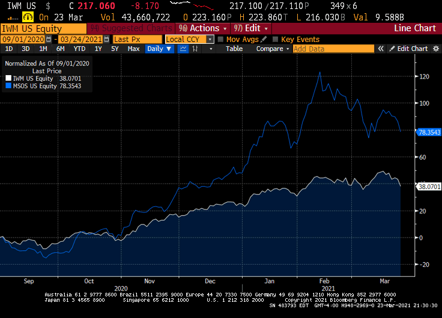Click the volume value 43,660,722

[x=146, y=17]
